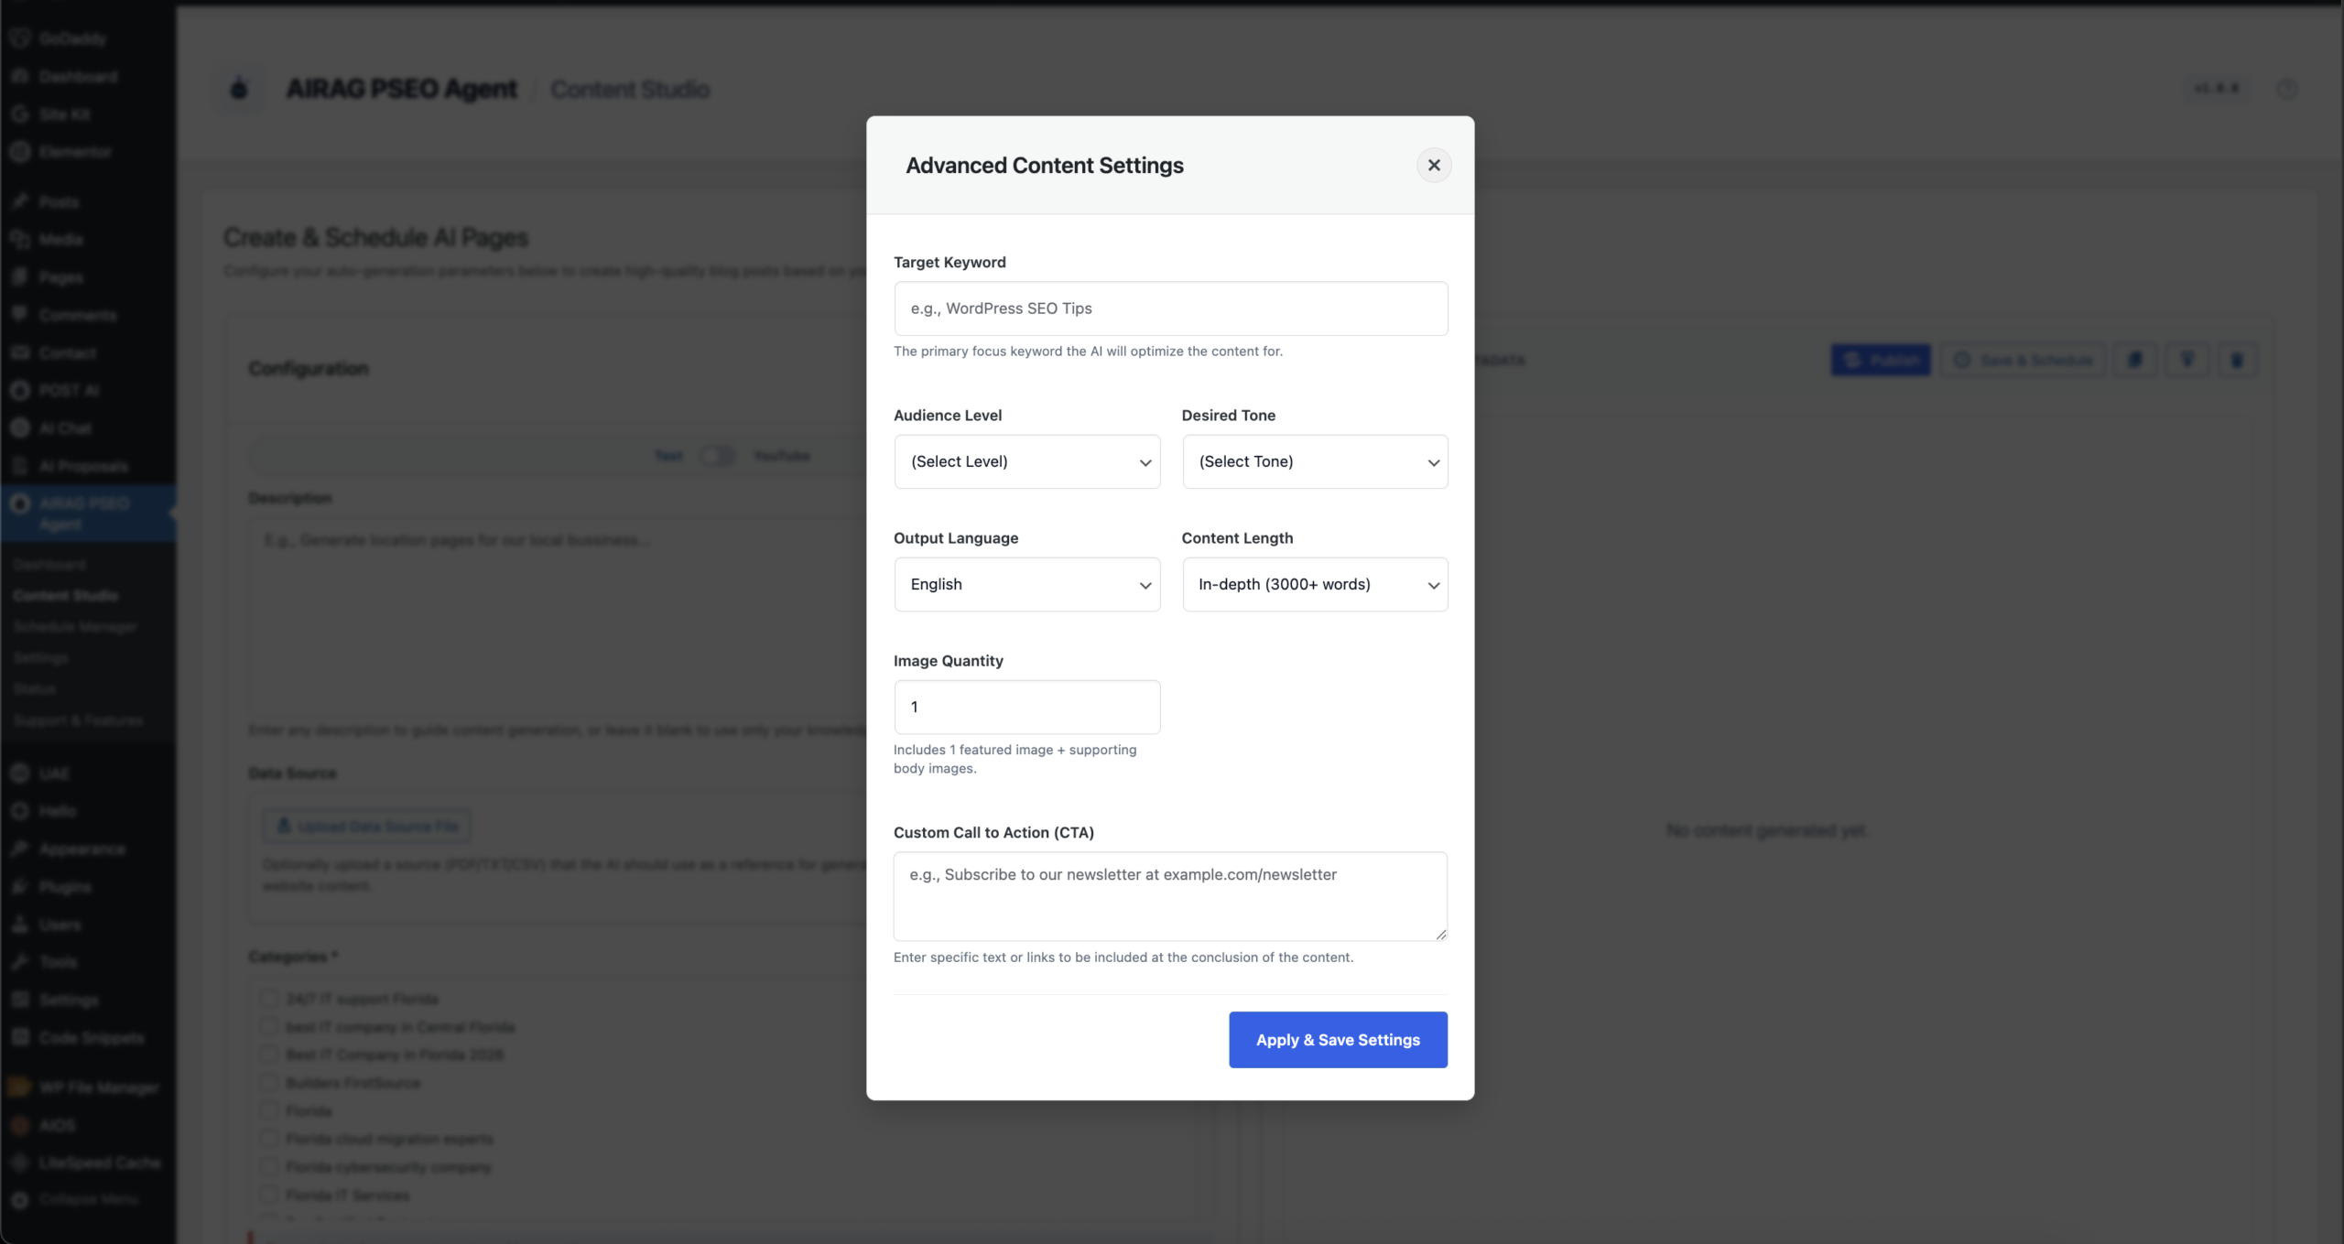Image resolution: width=2344 pixels, height=1244 pixels.
Task: Open Schedule Manager in the AIRAG submenu
Action: (x=75, y=627)
